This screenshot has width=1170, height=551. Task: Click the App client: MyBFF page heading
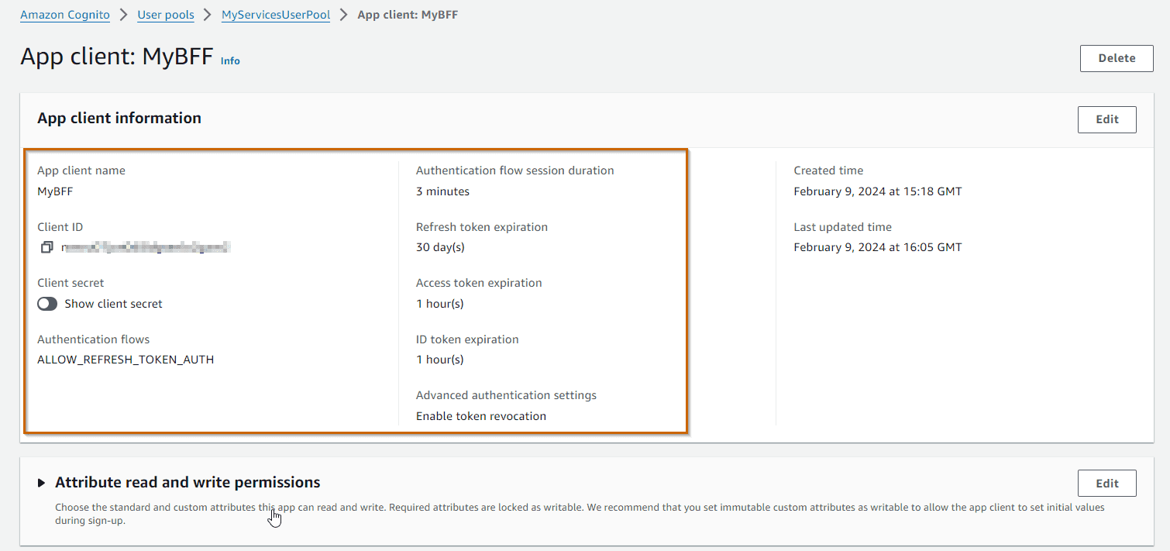[116, 57]
